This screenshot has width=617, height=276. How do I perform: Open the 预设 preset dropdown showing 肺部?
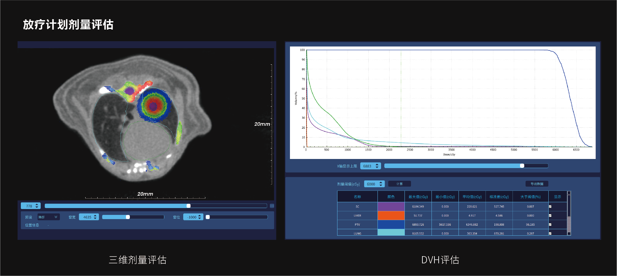coord(48,217)
